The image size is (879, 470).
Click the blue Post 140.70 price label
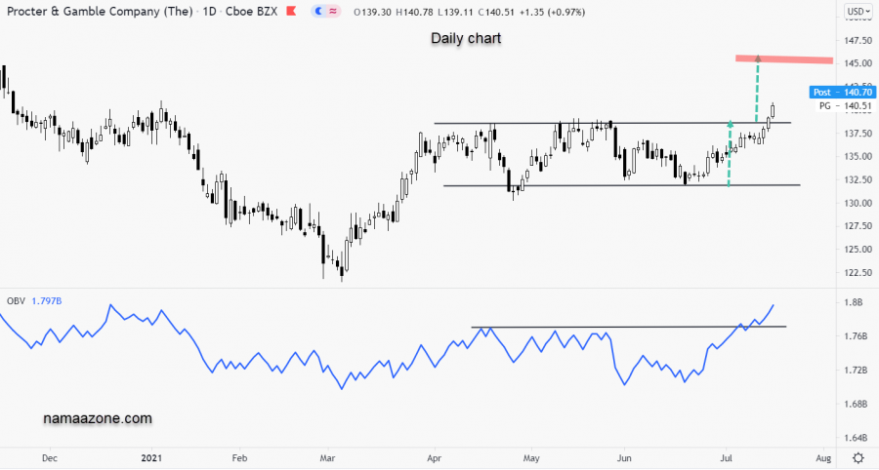(843, 93)
